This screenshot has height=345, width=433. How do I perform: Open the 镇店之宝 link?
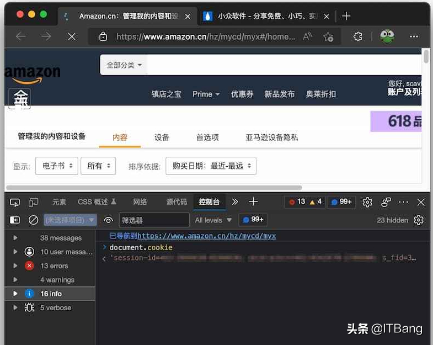(166, 94)
